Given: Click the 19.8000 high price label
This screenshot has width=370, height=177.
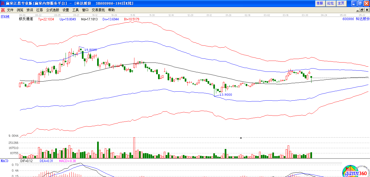Looking at the screenshot, I should tap(91, 50).
